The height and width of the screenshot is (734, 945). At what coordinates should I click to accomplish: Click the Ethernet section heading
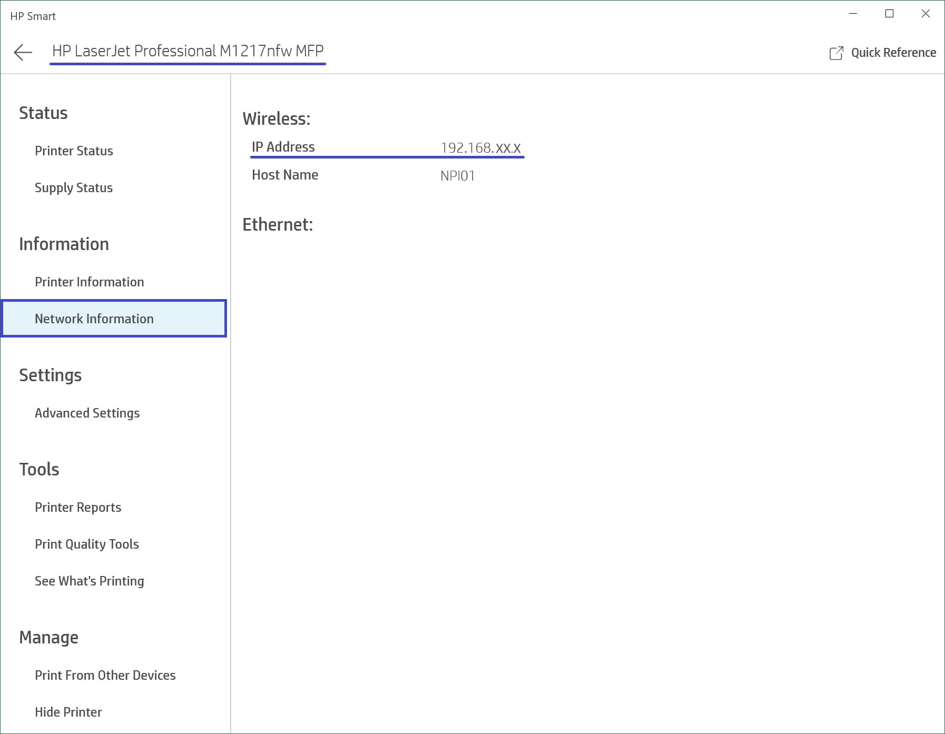point(278,225)
